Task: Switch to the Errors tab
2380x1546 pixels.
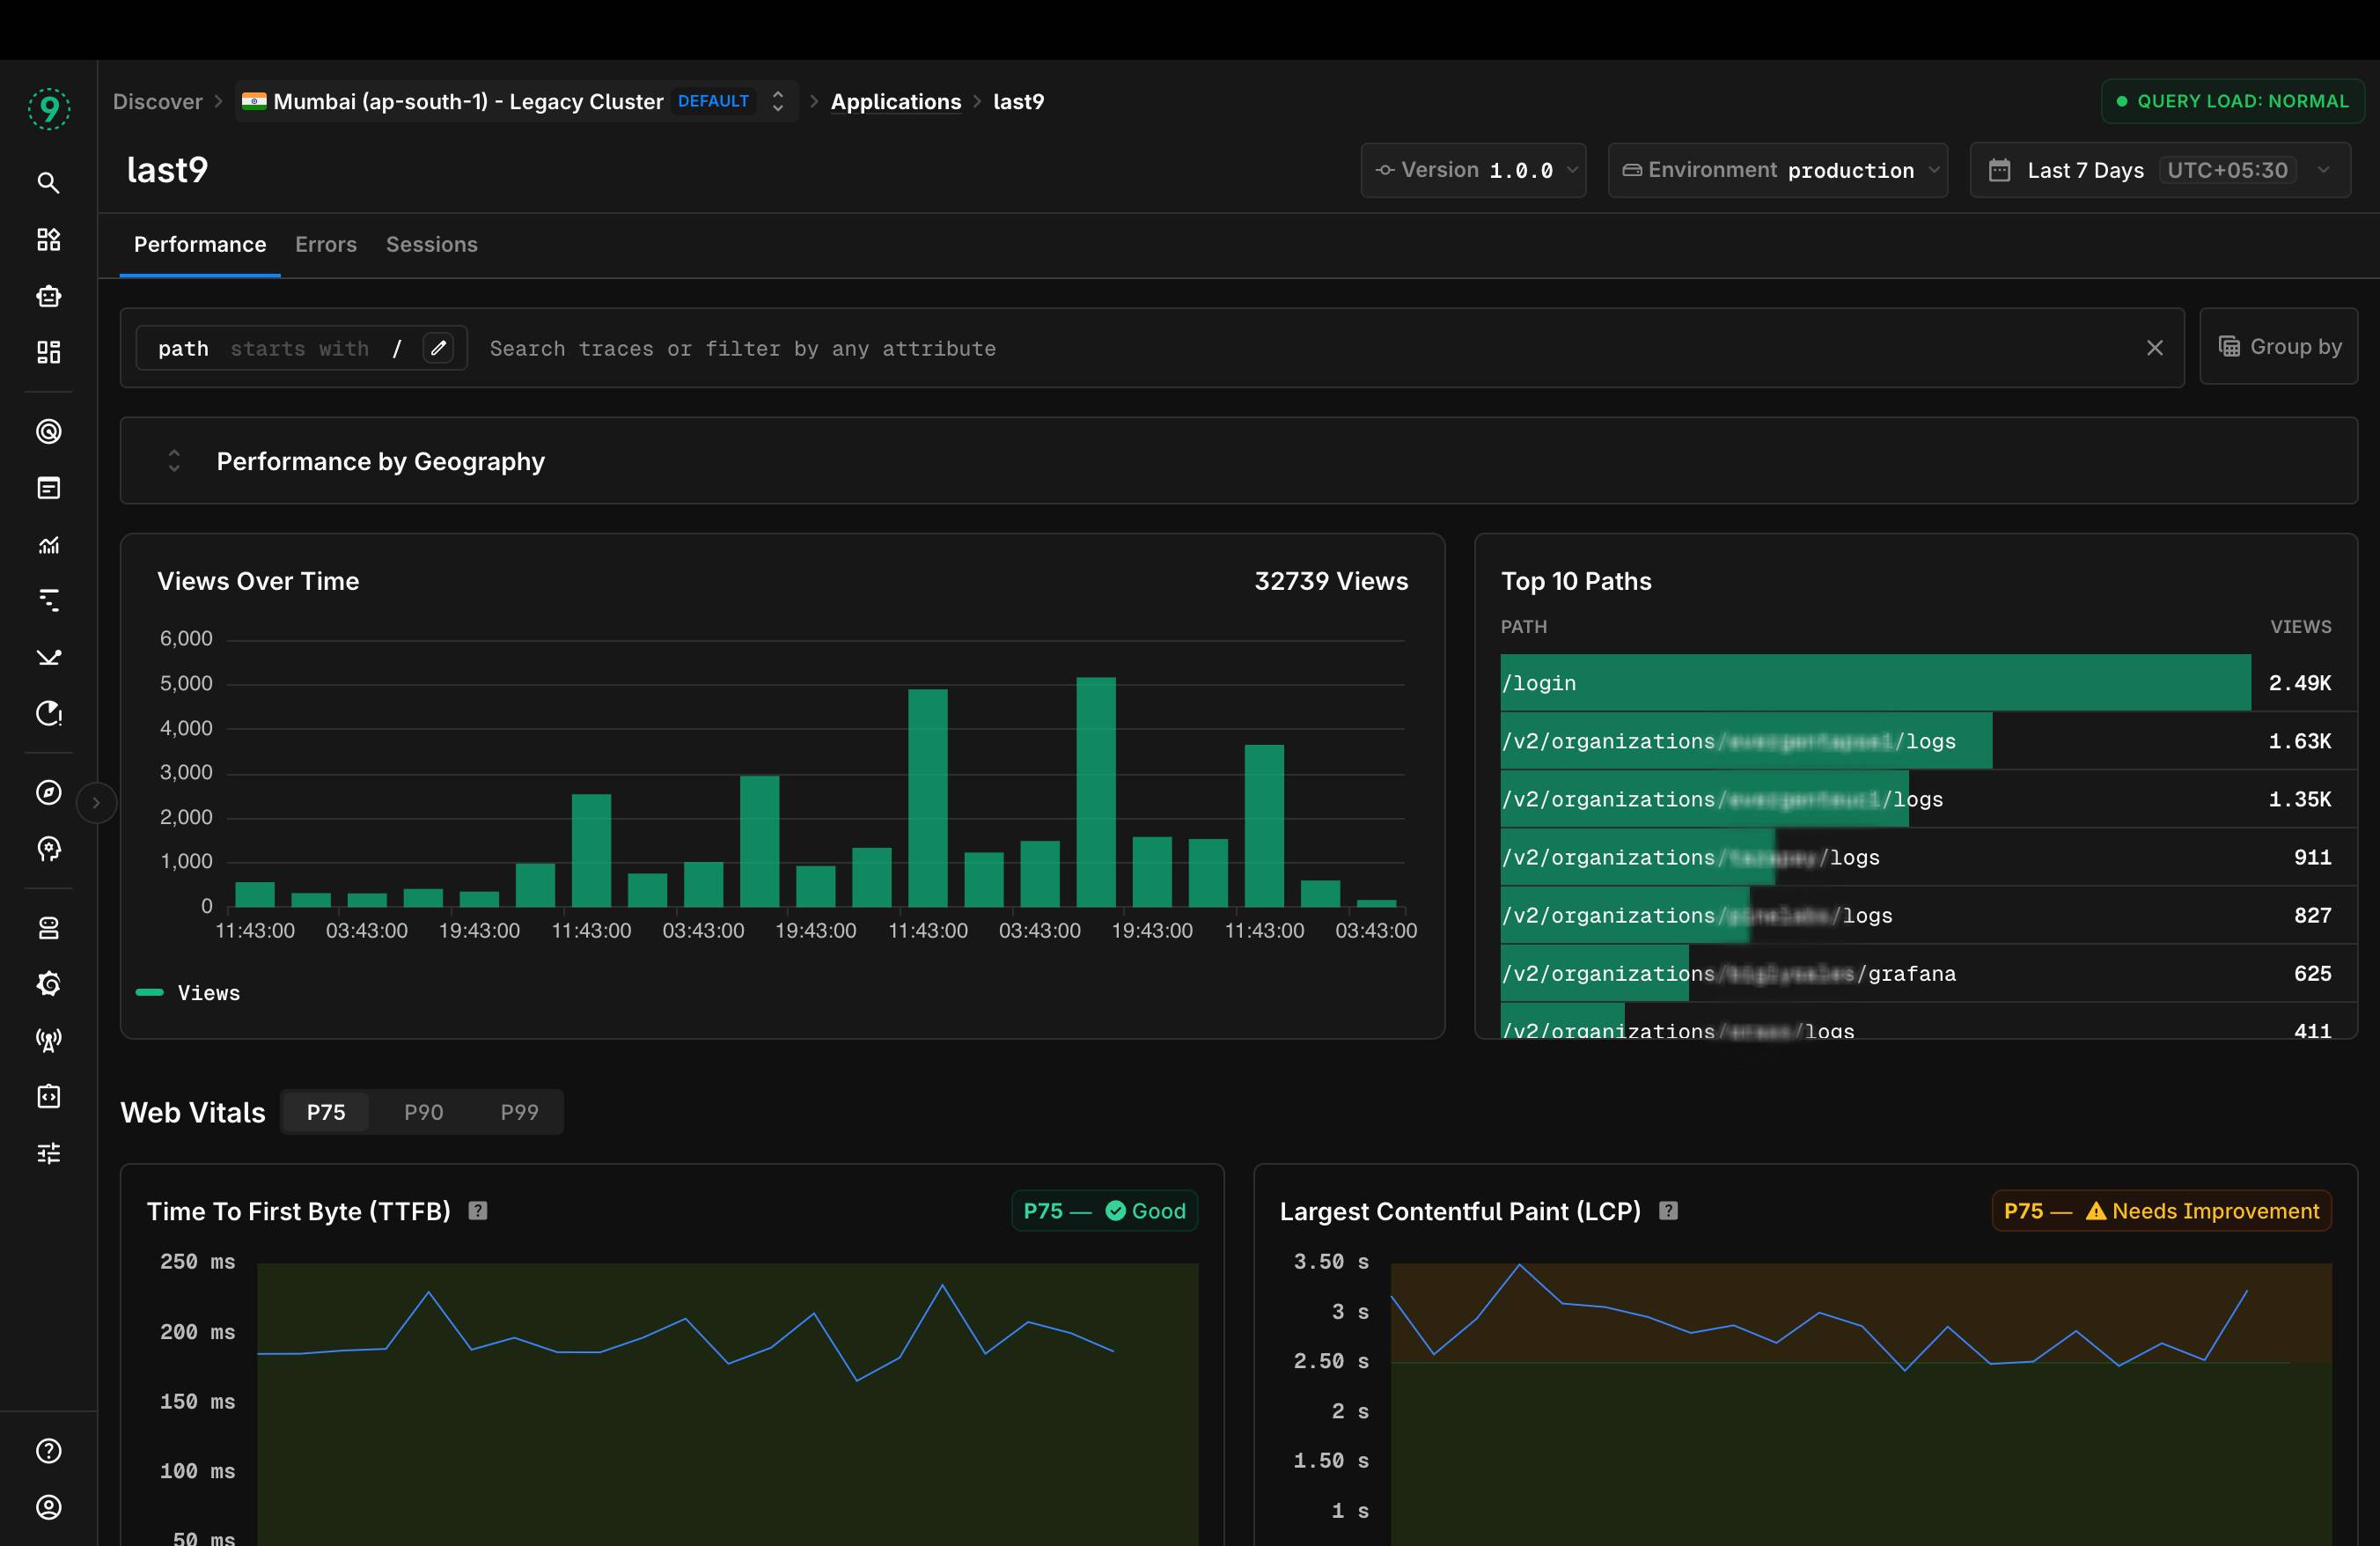Action: tap(325, 244)
